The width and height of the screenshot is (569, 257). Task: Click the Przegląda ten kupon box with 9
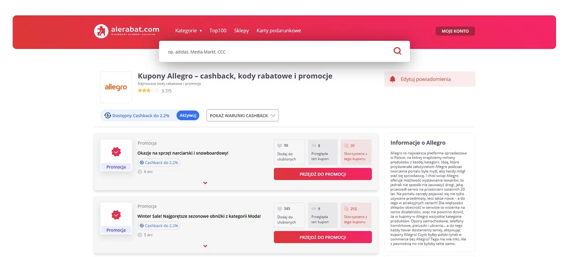(x=323, y=215)
